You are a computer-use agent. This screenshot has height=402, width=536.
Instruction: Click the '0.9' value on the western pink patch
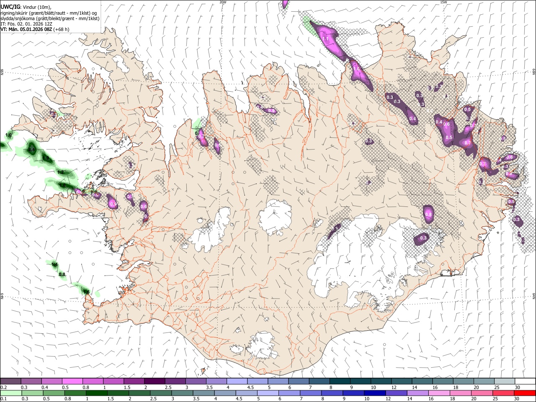point(113,204)
